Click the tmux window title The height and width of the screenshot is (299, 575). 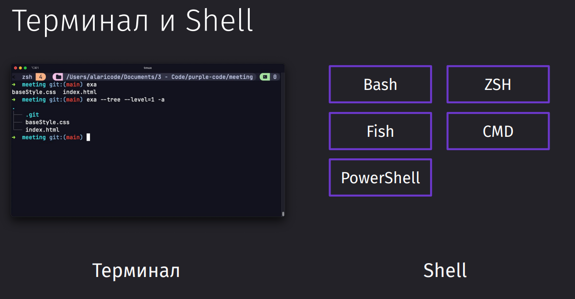coord(148,68)
